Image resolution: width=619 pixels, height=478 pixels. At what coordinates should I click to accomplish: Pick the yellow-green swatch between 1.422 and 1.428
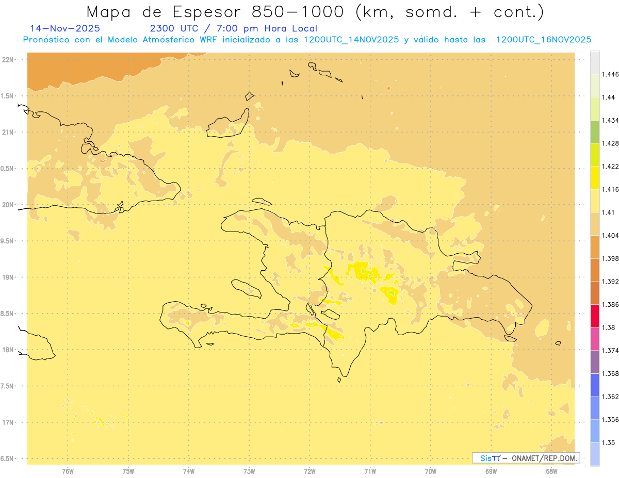click(x=595, y=155)
